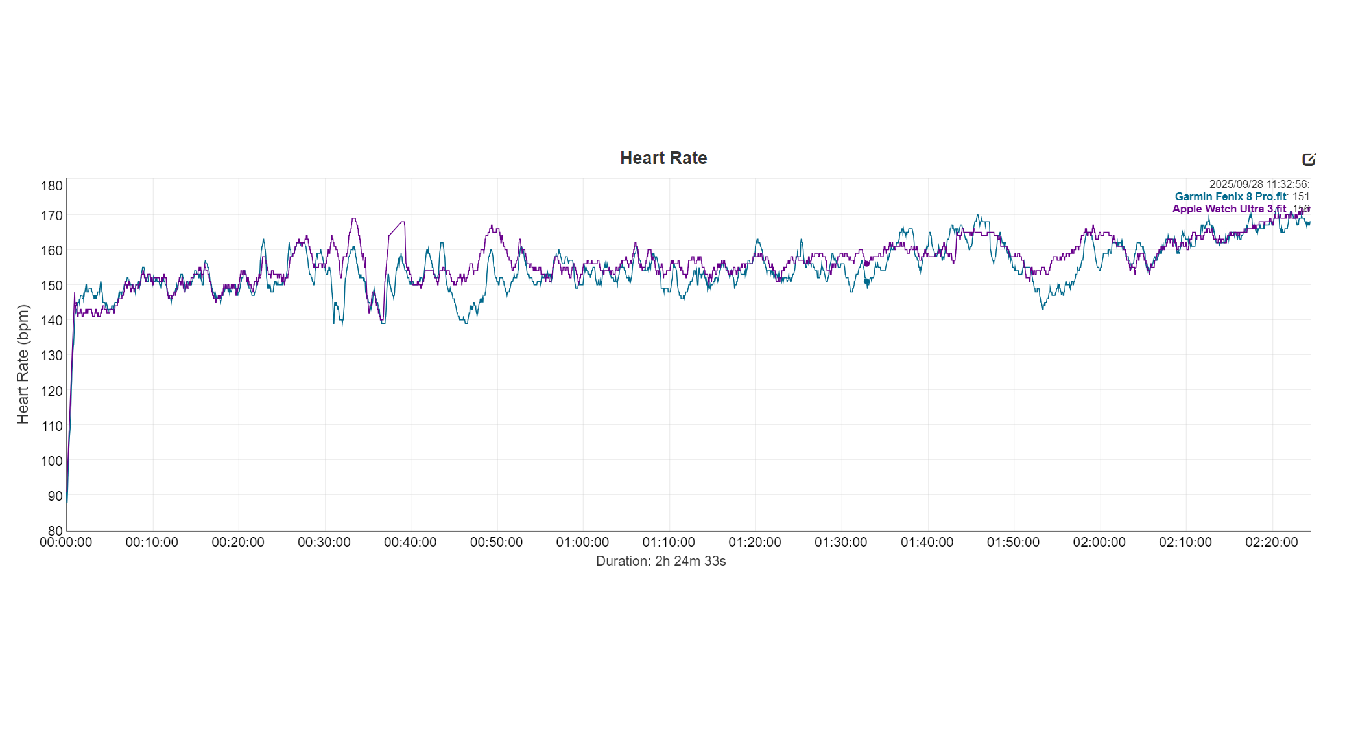Screen dimensions: 1345x734
Task: Click the 130 y-axis tick label
Action: tap(52, 356)
